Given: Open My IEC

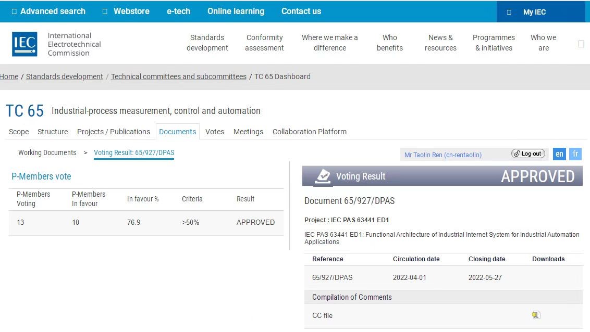Looking at the screenshot, I should click(534, 12).
